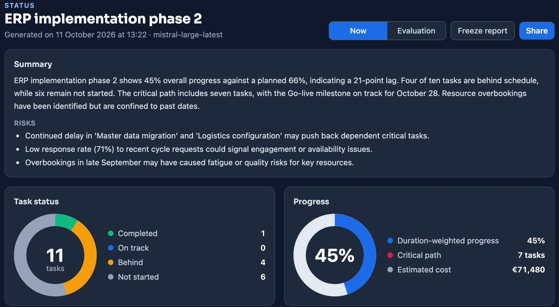Click the Estimated cost label
Viewport: 559px width, 307px height.
[x=424, y=270]
